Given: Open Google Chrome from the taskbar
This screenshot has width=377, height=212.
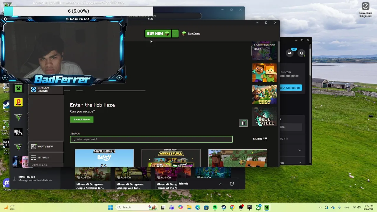Looking at the screenshot, I should point(232,207).
